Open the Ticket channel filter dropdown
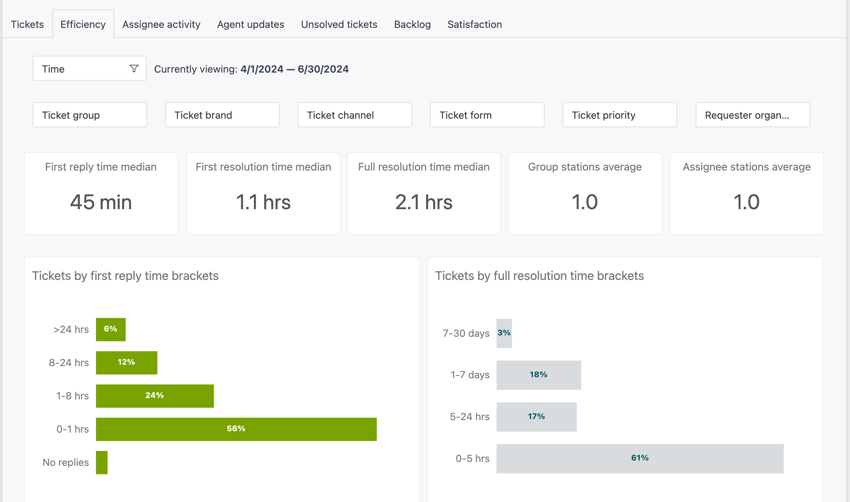Viewport: 850px width, 502px height. tap(354, 115)
